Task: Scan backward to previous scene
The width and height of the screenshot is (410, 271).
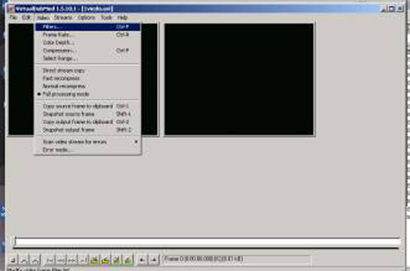Action: click(x=117, y=260)
